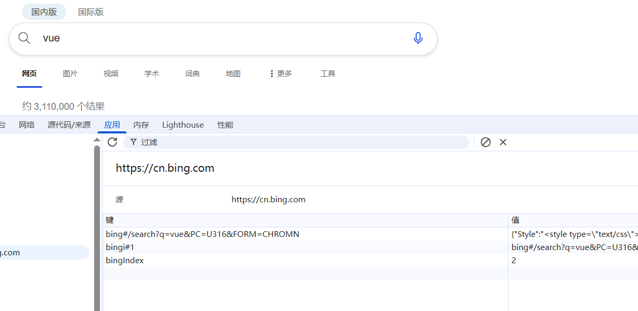The width and height of the screenshot is (638, 311).
Task: Click the value cell of bingi#1
Action: tap(573, 247)
